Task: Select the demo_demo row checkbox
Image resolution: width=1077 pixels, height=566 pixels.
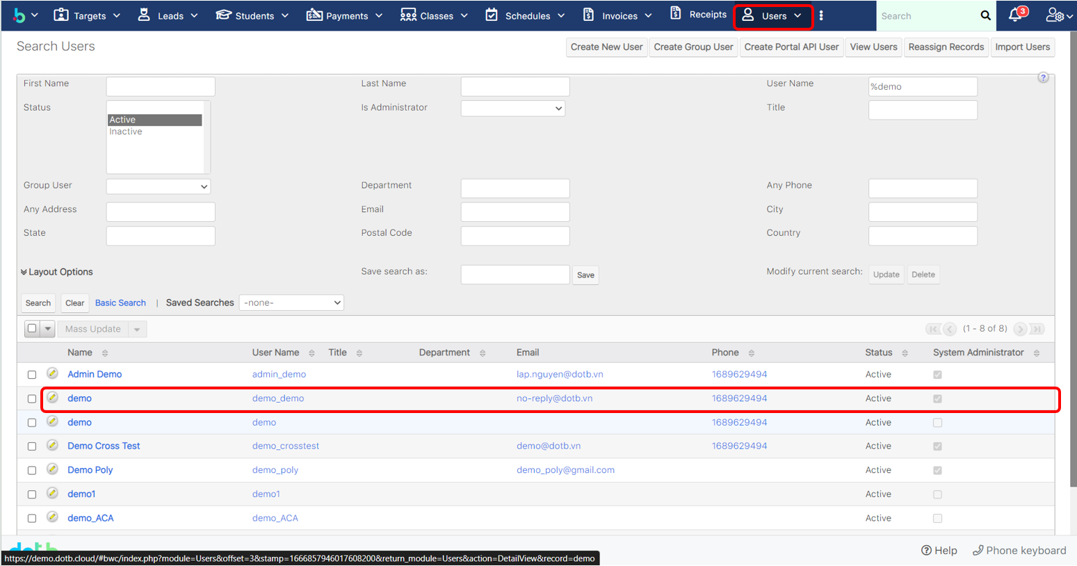Action: [32, 399]
